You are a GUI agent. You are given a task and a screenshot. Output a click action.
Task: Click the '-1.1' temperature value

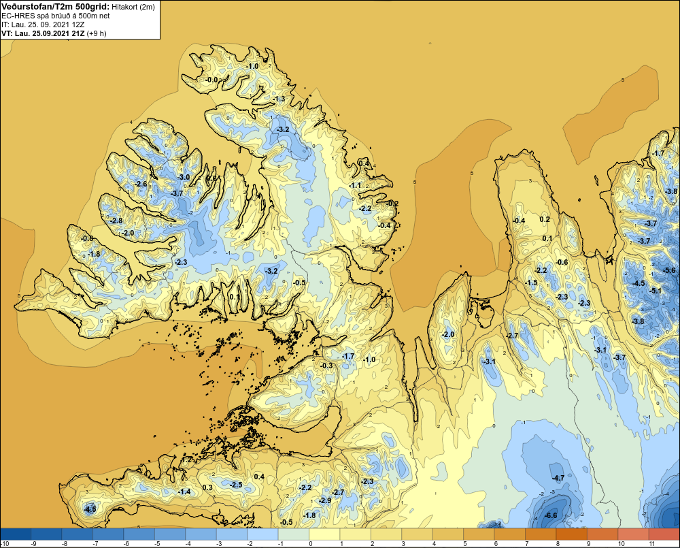355,185
